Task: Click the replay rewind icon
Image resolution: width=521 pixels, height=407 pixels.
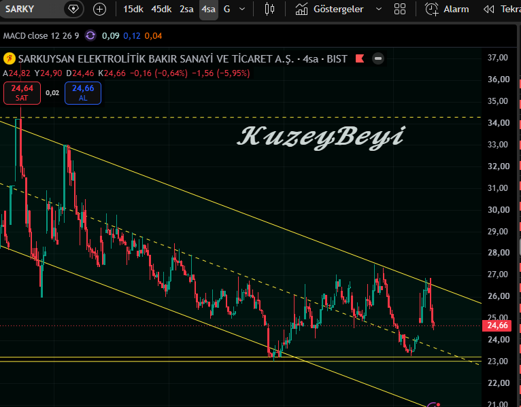Action: (x=488, y=9)
